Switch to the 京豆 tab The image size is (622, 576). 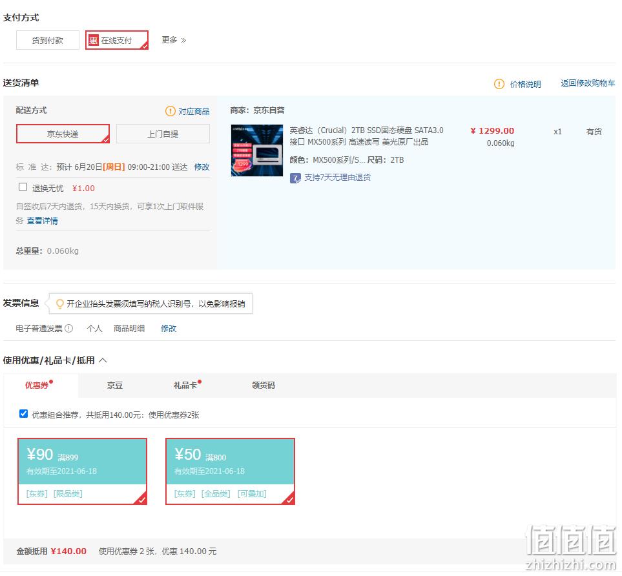[115, 386]
